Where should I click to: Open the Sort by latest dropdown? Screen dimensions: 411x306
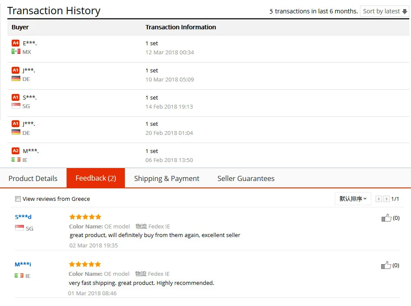coord(385,11)
